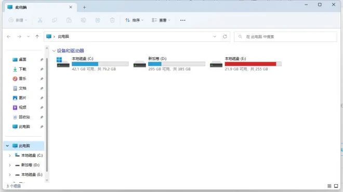This screenshot has width=343, height=192.
Task: Open the 查看 view dropdown
Action: [x=161, y=20]
